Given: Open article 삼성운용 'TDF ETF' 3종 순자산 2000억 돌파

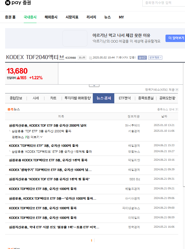Looking at the screenshot, I should coord(42,131).
